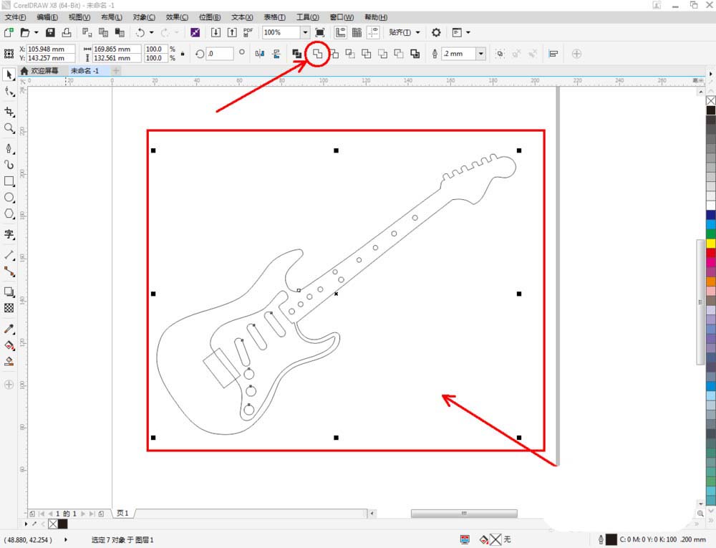716x548 pixels.
Task: Select the Color Eyedropper tool
Action: pyautogui.click(x=9, y=329)
